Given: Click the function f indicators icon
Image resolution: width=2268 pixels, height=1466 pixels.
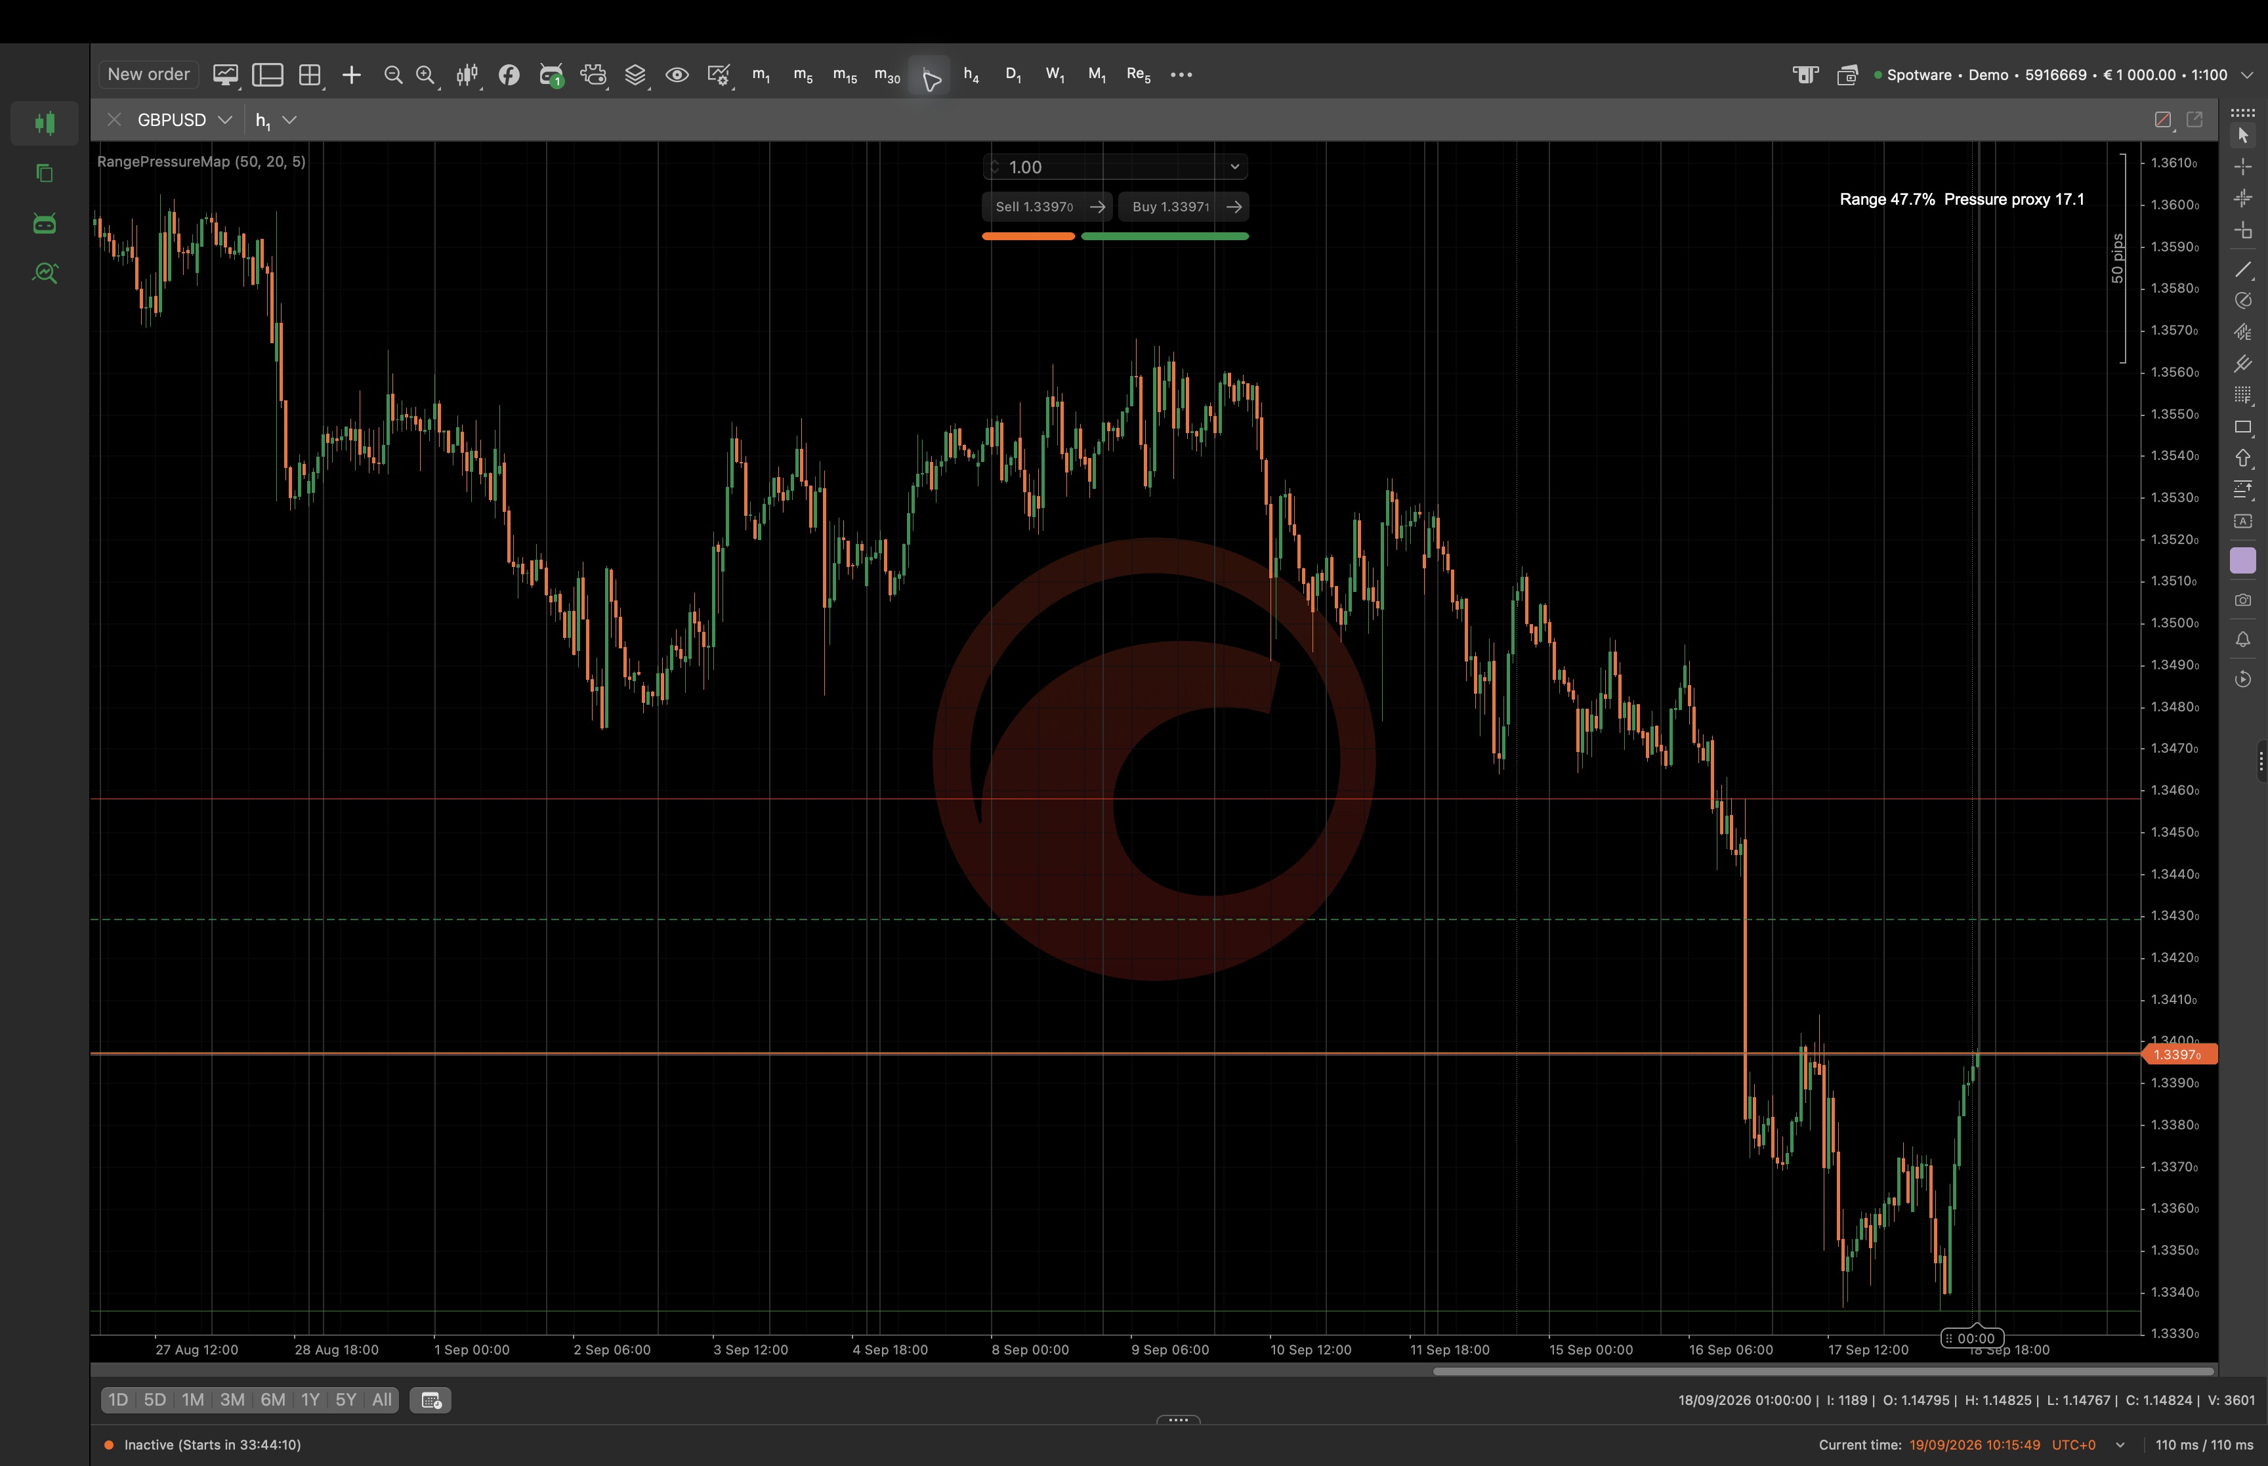Looking at the screenshot, I should tap(509, 74).
